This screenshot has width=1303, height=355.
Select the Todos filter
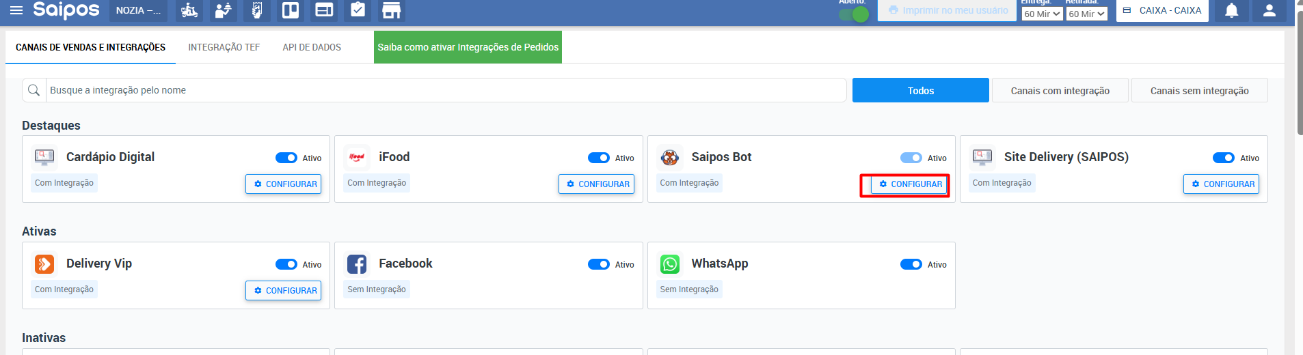click(x=921, y=90)
